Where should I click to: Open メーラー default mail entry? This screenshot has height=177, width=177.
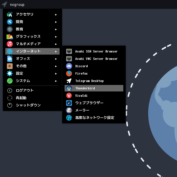pos(94,110)
